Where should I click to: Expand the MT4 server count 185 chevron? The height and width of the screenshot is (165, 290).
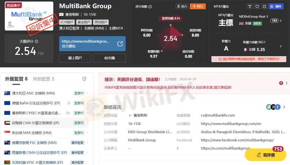pos(281,21)
